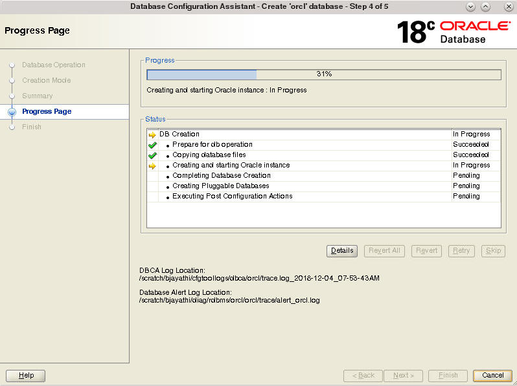The height and width of the screenshot is (386, 517).
Task: Click the yellow arrow icon beside DB Creation
Action: tap(152, 134)
